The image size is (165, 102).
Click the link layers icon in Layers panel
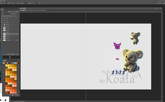tap(5, 54)
